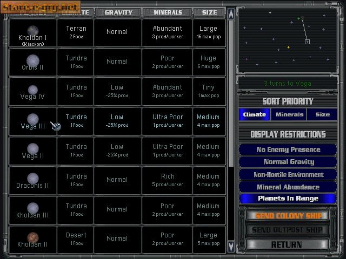The width and height of the screenshot is (346, 259).
Task: Click "Medium 4 max pop" cell for Draconis II
Action: tap(209, 180)
